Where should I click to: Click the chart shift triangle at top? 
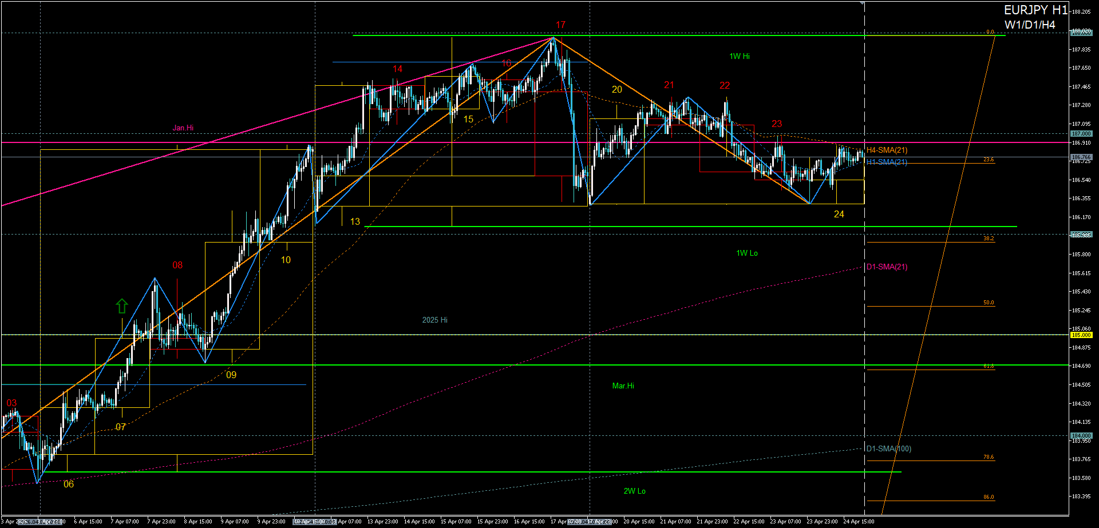(x=863, y=3)
